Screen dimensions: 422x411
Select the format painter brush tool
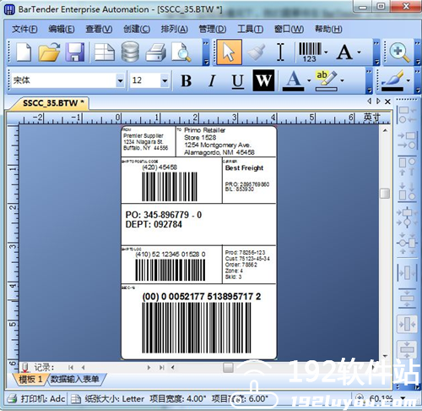pos(256,52)
